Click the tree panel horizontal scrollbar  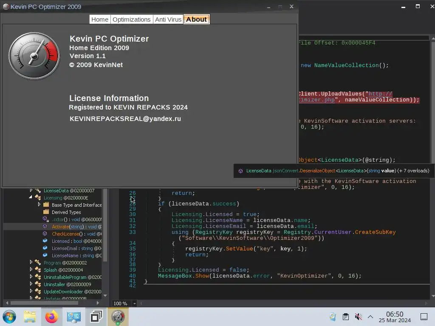[44, 303]
